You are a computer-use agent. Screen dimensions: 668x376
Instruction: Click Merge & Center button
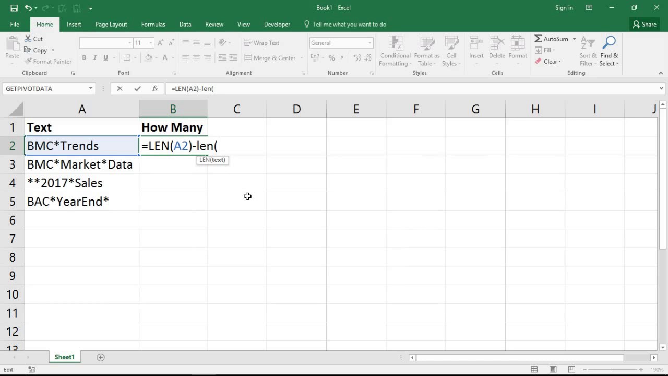coord(270,58)
